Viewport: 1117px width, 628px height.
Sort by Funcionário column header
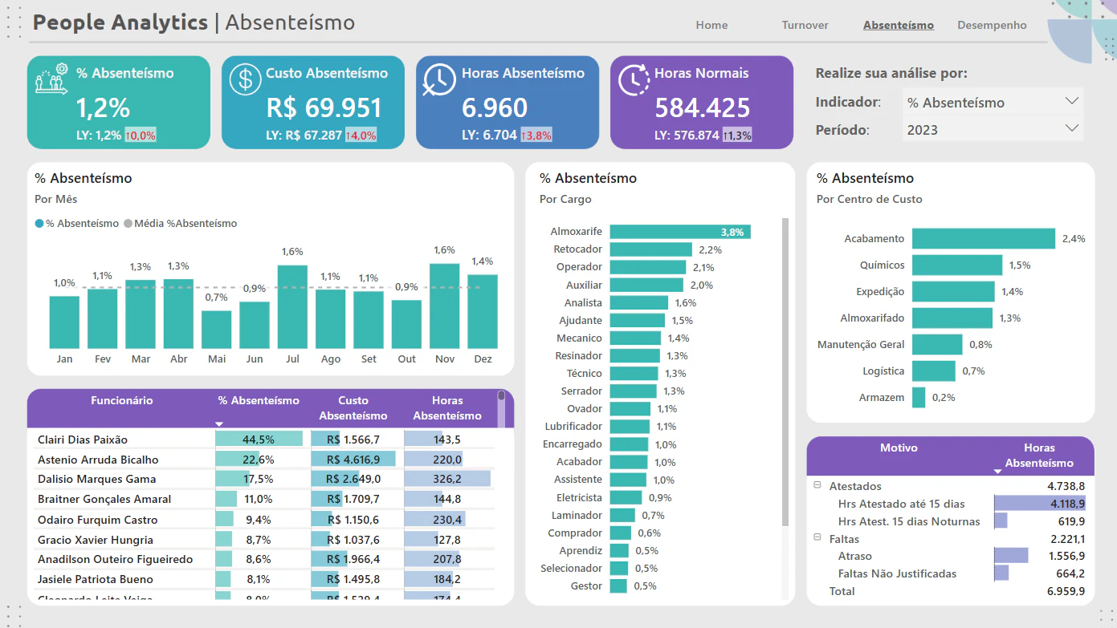tap(121, 400)
